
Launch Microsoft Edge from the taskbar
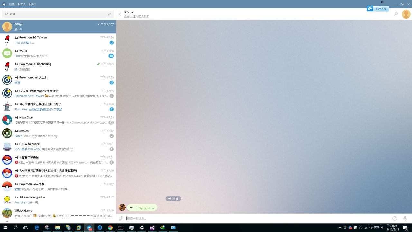pos(37,227)
